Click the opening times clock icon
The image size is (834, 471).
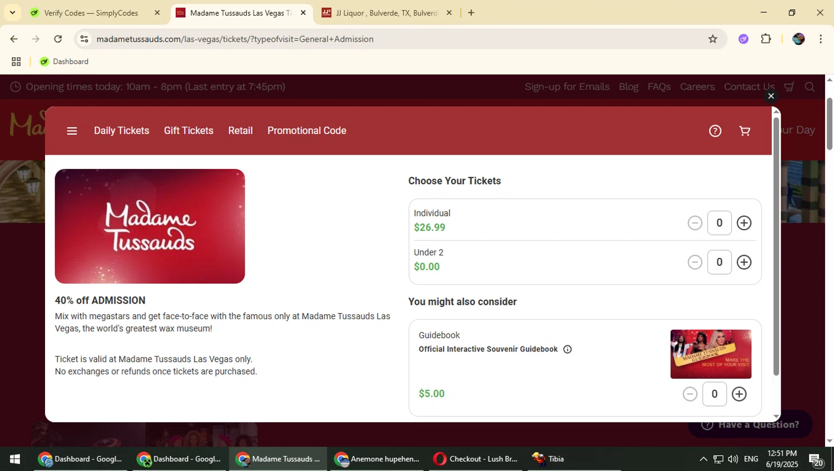16,87
